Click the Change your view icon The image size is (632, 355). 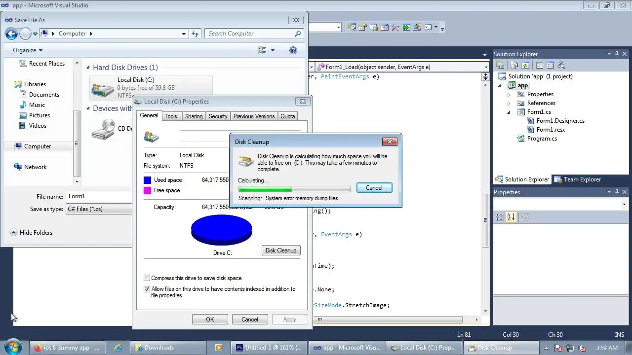pos(262,50)
